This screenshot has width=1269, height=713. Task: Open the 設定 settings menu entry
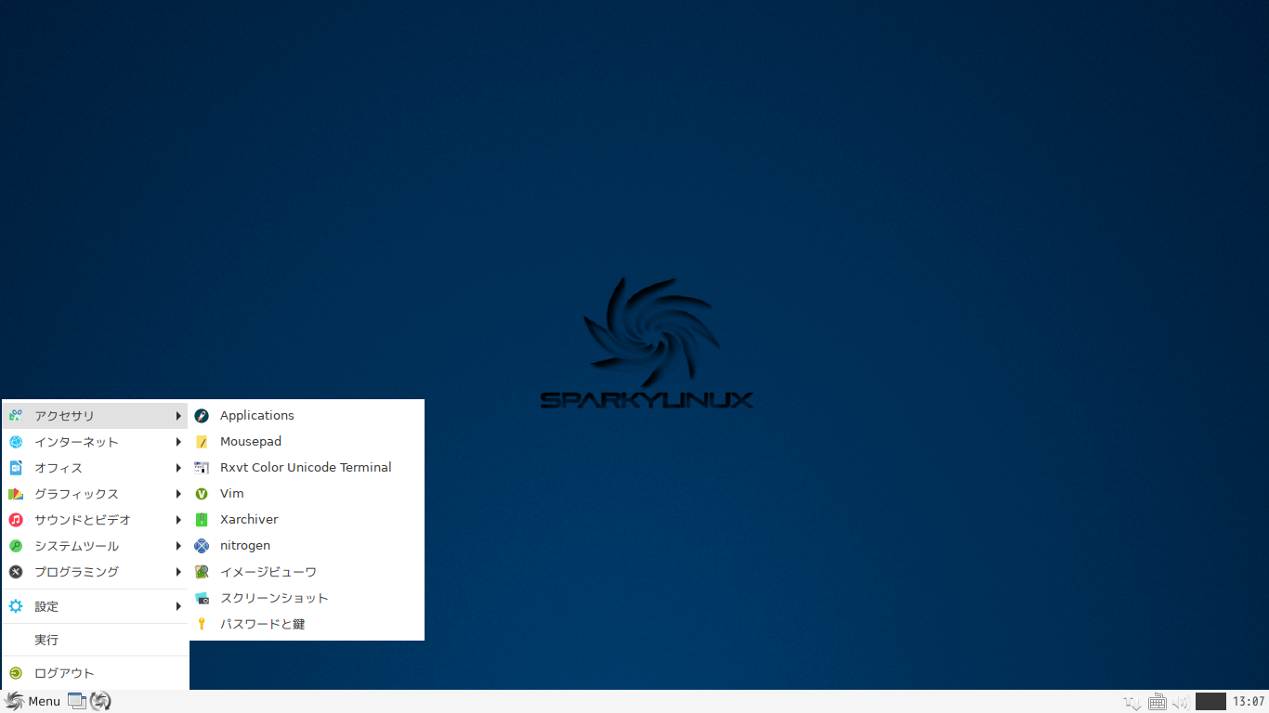point(96,606)
